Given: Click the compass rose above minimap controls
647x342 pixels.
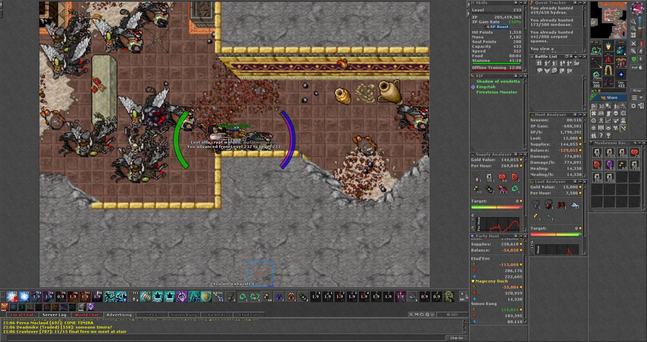Looking at the screenshot, I should point(638,8).
